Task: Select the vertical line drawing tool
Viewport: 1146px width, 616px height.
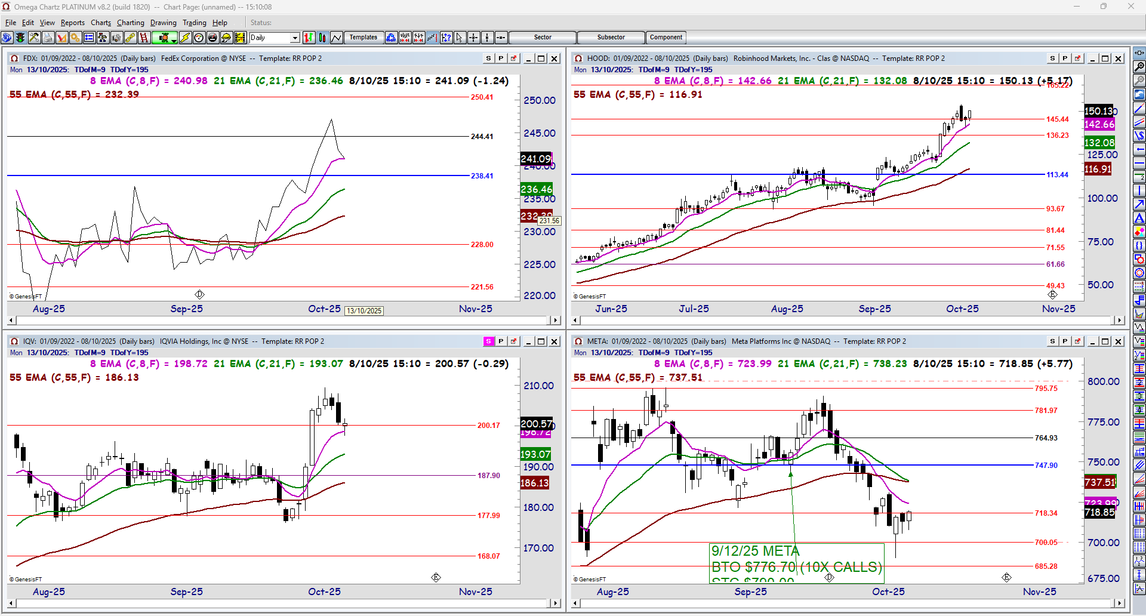Action: 1139,190
